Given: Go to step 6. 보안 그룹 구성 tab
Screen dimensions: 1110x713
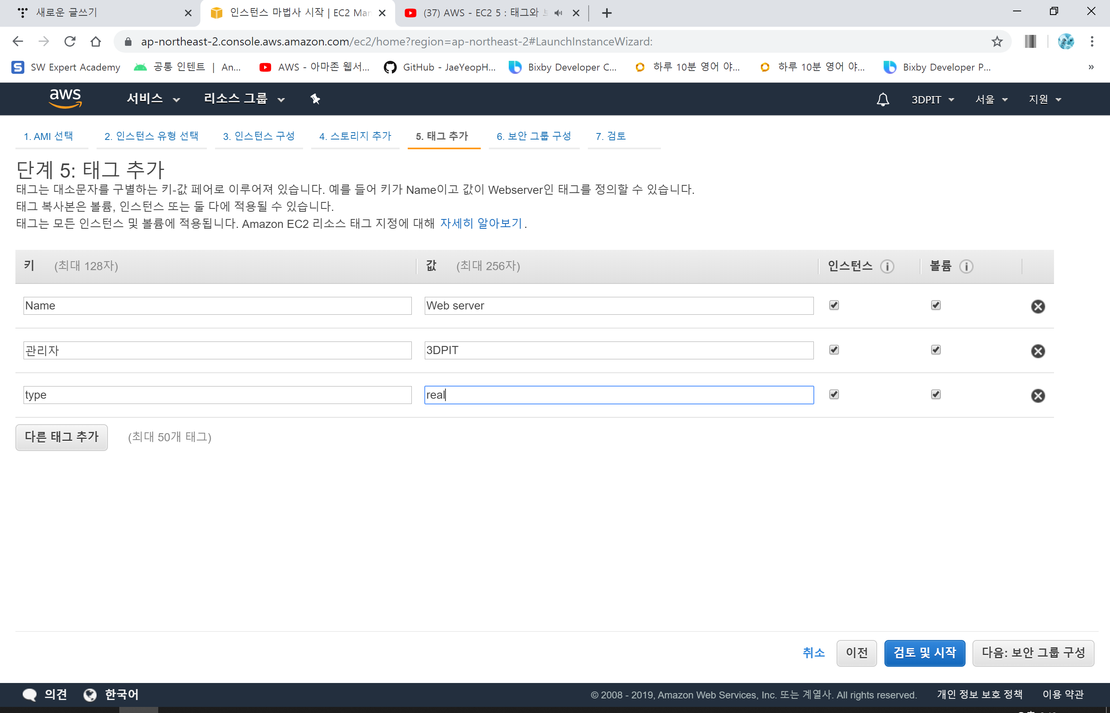Looking at the screenshot, I should (533, 136).
